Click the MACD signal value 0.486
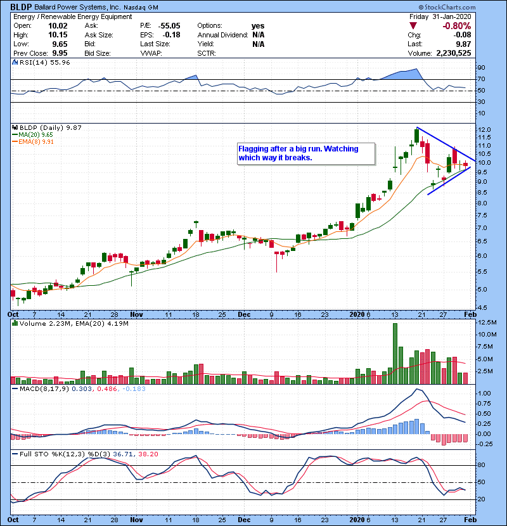 107,389
